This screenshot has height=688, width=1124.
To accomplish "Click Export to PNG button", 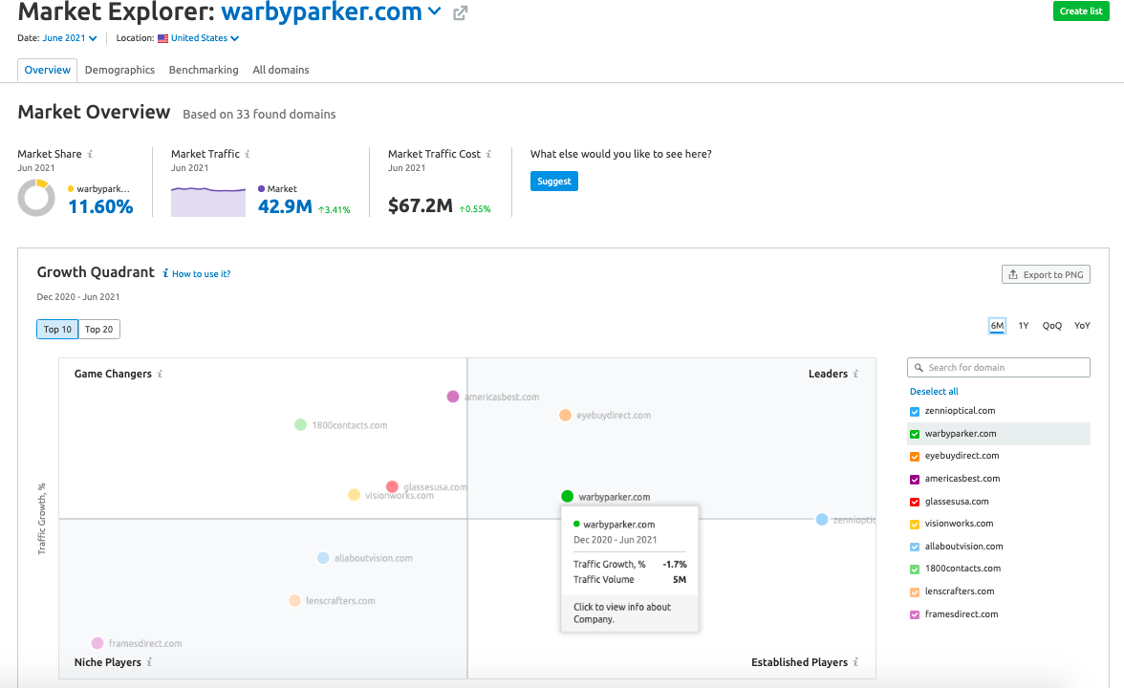I will click(x=1046, y=274).
